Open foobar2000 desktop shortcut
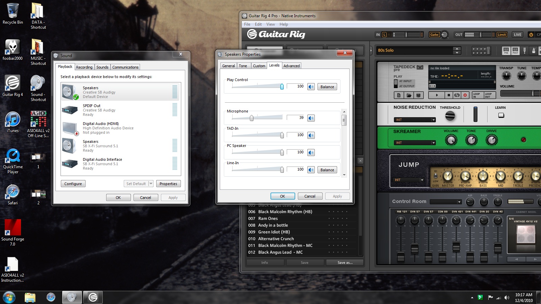The height and width of the screenshot is (304, 541). [13, 50]
